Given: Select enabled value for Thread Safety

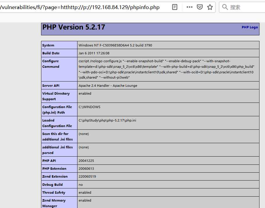Looking at the screenshot, I should point(85,193).
